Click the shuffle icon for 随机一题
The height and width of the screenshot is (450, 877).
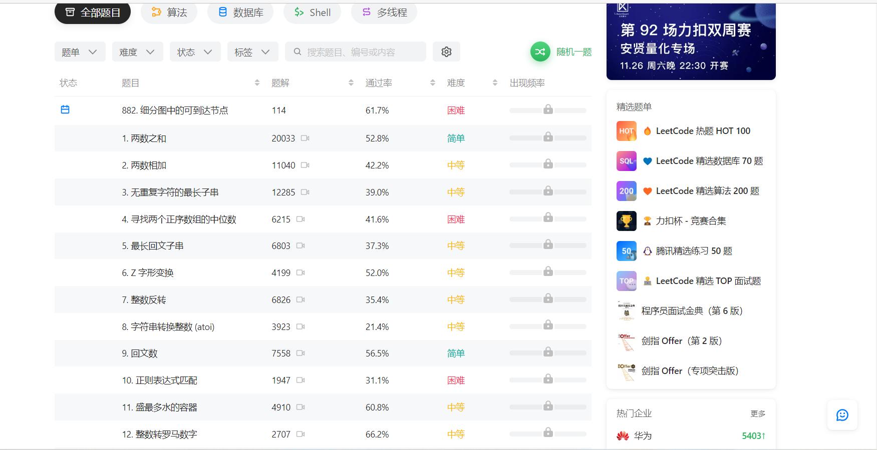pos(539,51)
